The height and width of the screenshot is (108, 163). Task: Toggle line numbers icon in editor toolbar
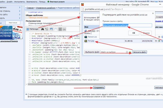(x=60, y=29)
